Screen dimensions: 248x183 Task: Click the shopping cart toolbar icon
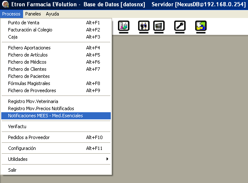[159, 26]
